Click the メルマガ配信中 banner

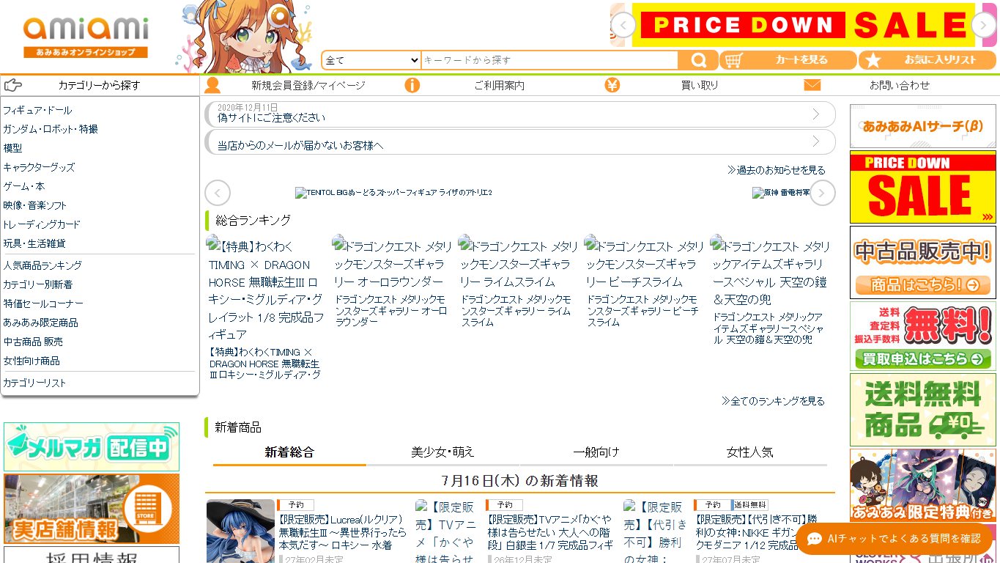coord(92,446)
